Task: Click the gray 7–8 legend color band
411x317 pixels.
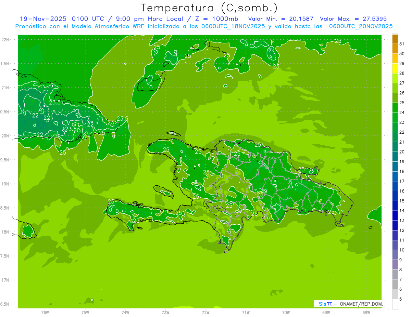Action: [395, 275]
